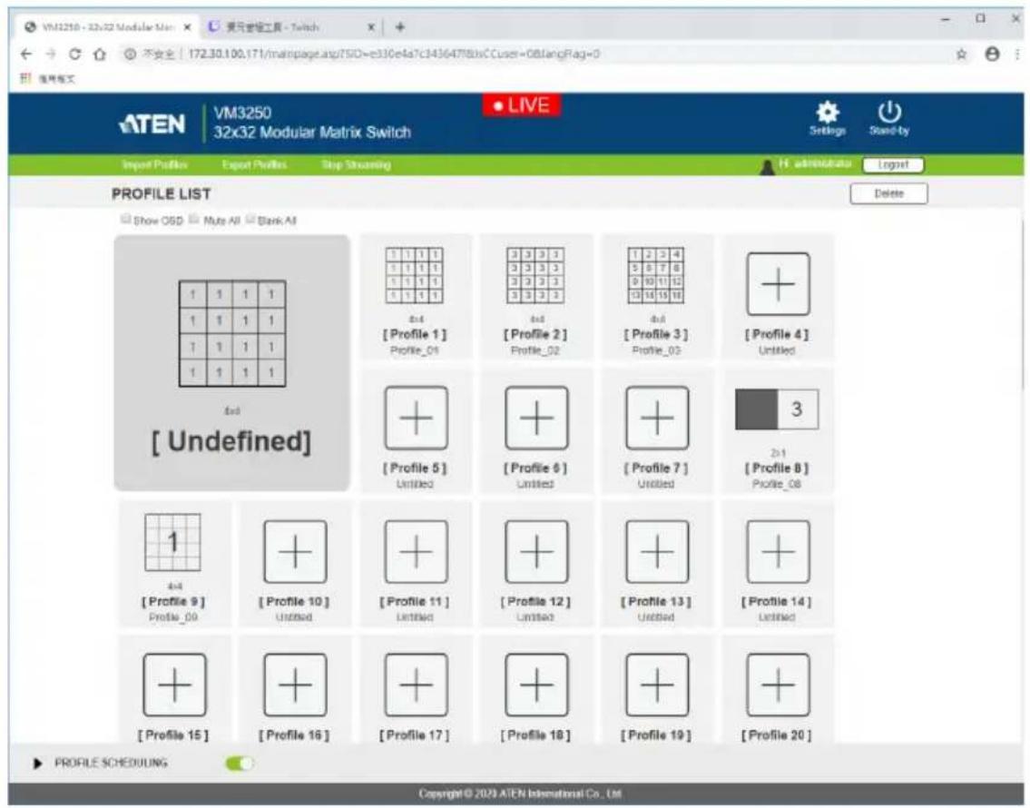Screen dimensions: 1030x808
Task: Add a layout to Profile 19
Action: (x=657, y=685)
